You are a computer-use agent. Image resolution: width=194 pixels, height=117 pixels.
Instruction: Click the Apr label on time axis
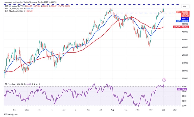64,110
